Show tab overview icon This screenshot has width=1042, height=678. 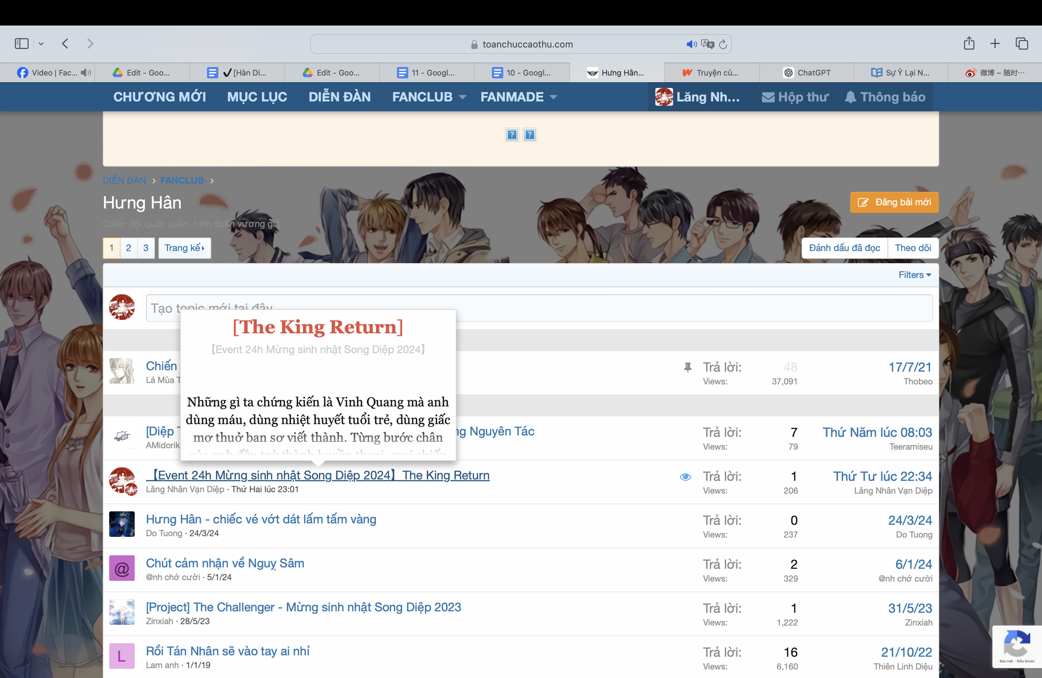click(x=1022, y=43)
